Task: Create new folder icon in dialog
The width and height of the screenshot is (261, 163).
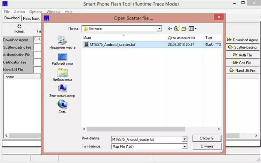Action: tap(184, 28)
